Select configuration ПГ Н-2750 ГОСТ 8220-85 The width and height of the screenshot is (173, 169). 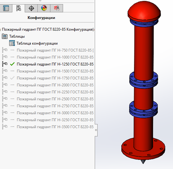pos(55,106)
